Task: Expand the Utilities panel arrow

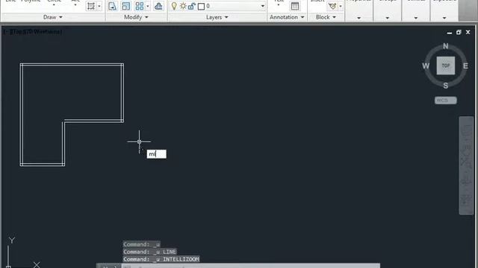Action: 416,18
